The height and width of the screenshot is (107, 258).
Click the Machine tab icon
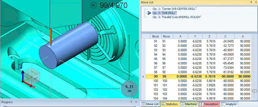pos(182,104)
